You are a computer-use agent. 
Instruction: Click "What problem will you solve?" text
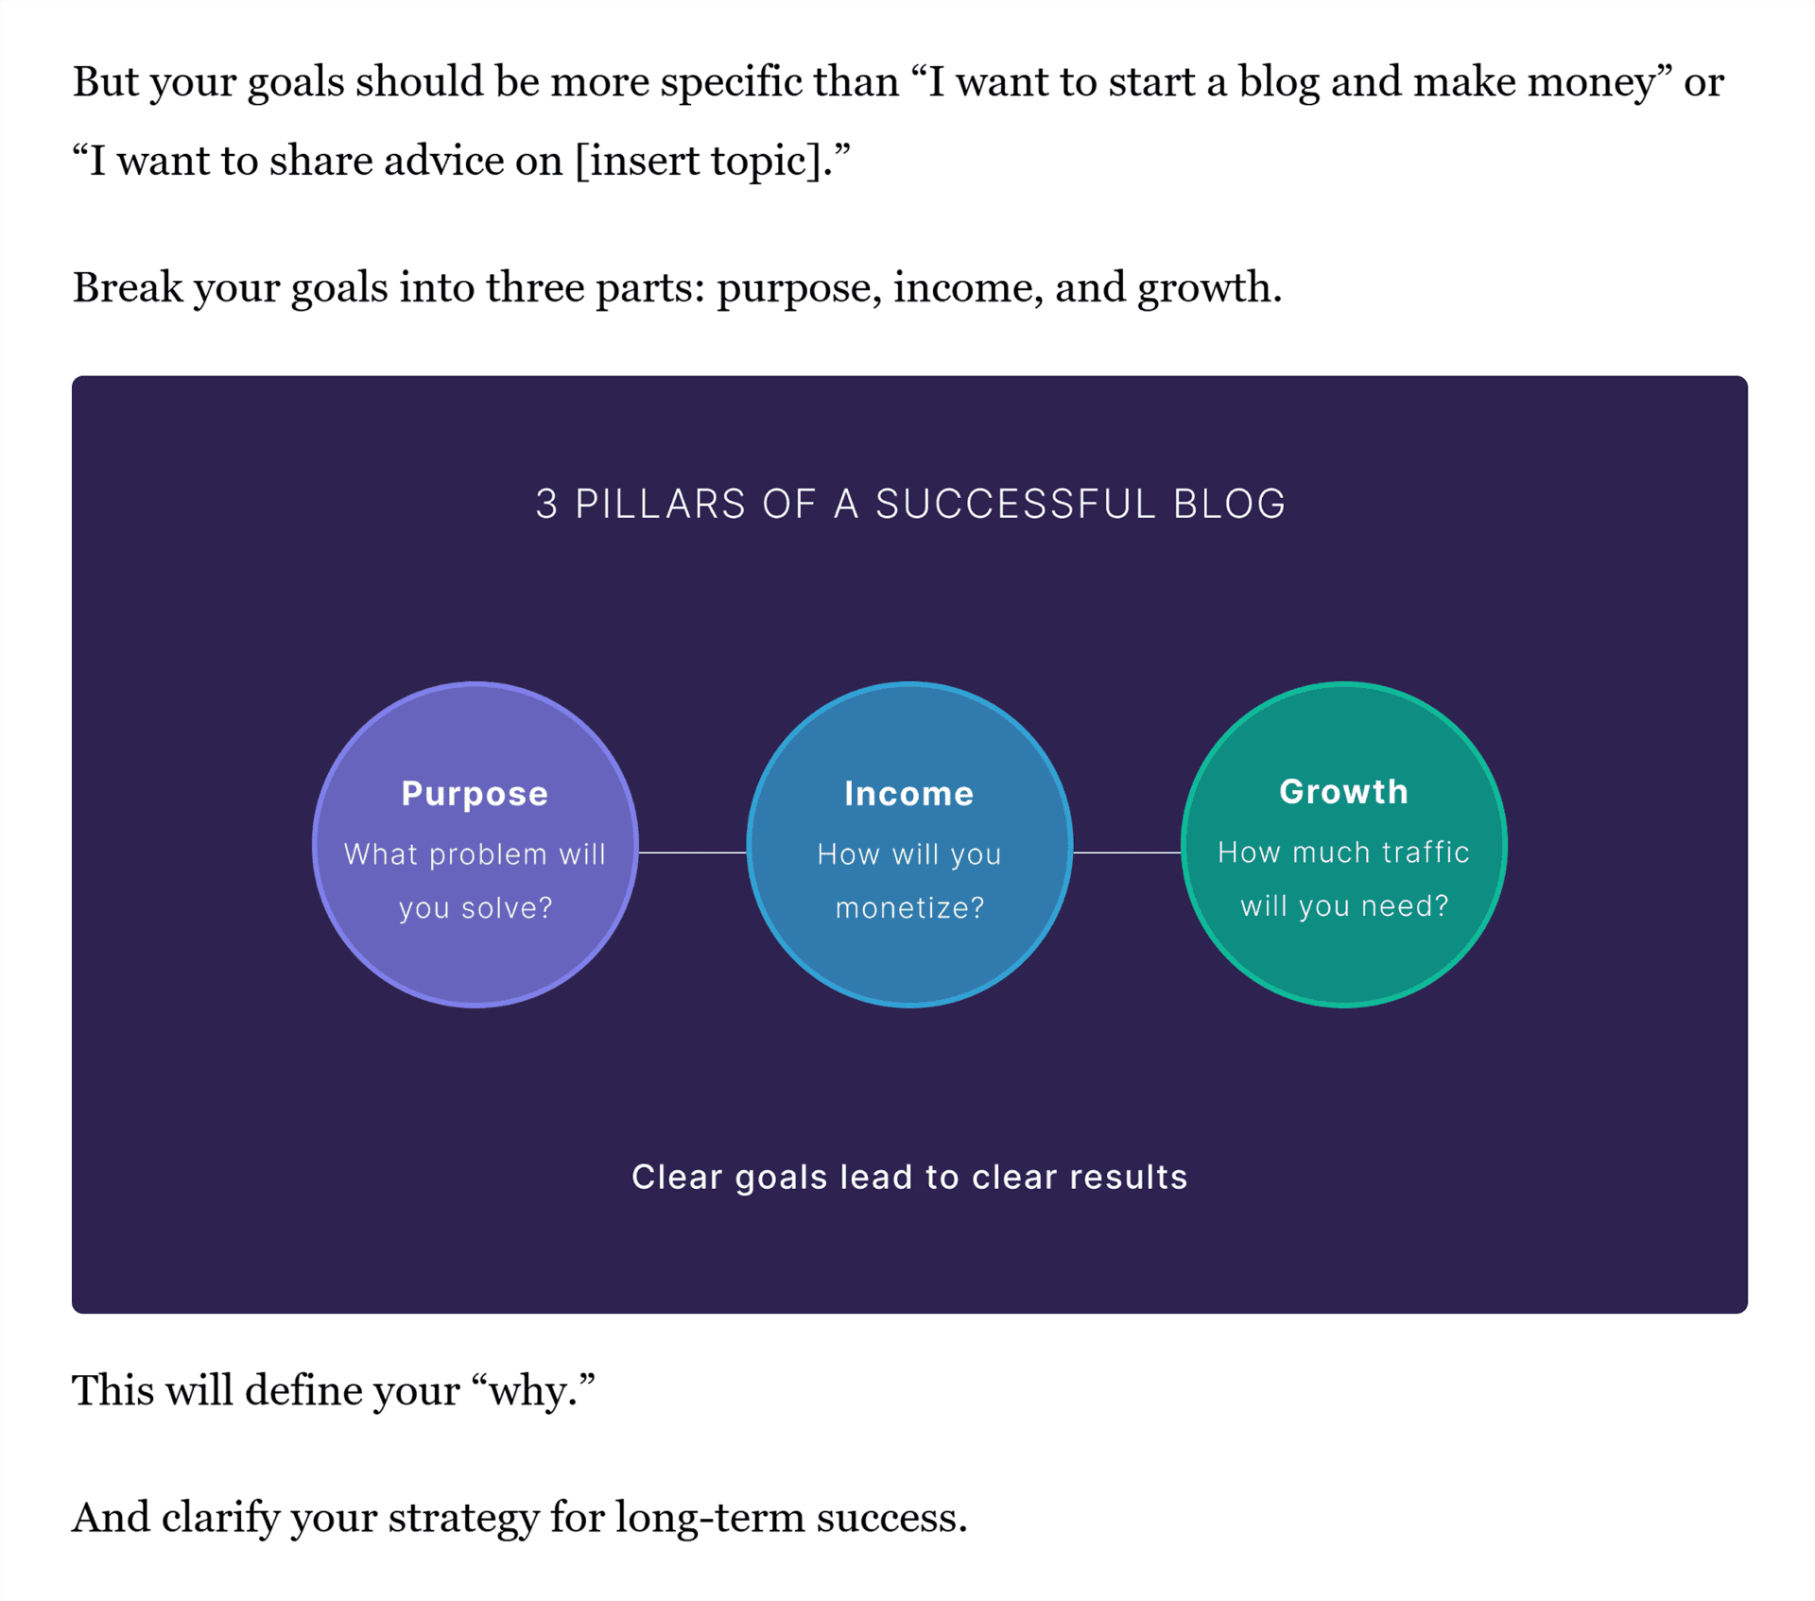pos(475,880)
